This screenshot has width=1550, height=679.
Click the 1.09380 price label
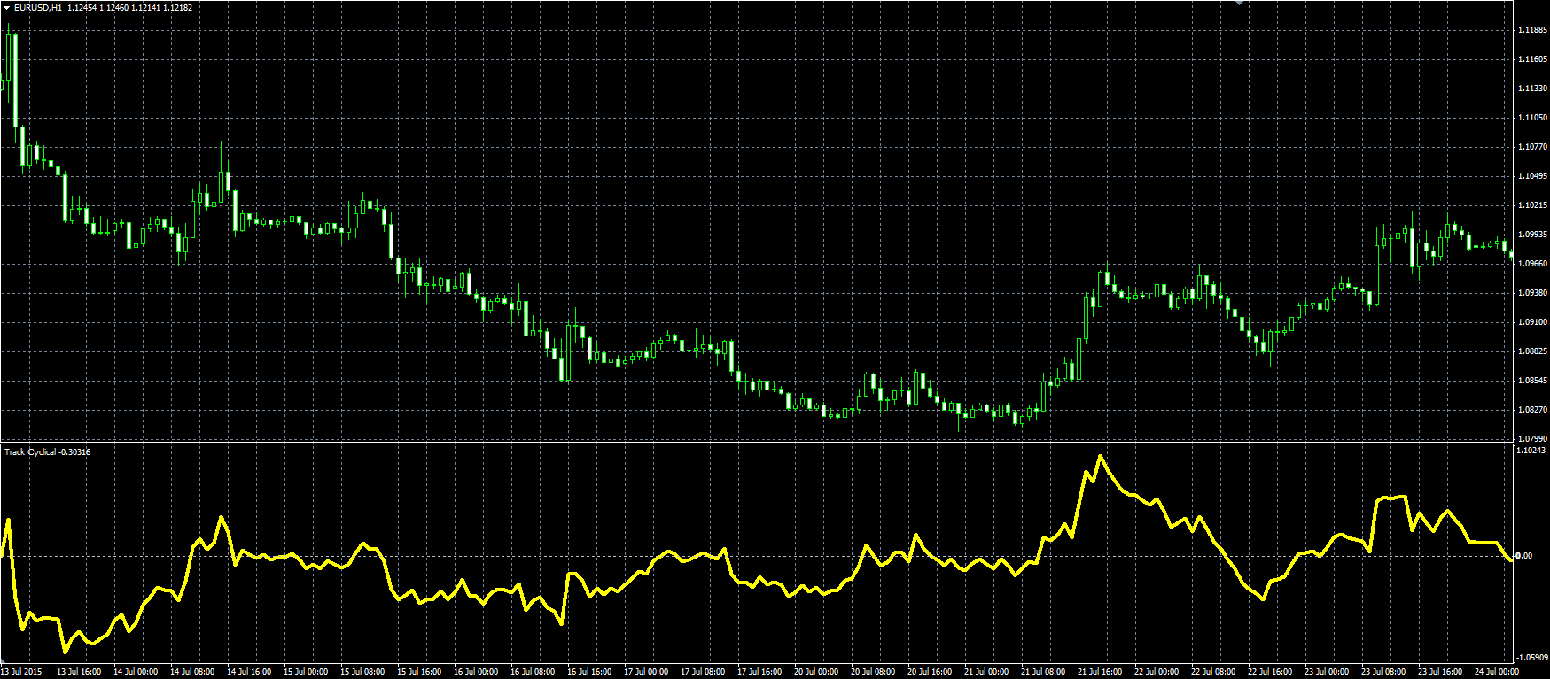pyautogui.click(x=1532, y=293)
